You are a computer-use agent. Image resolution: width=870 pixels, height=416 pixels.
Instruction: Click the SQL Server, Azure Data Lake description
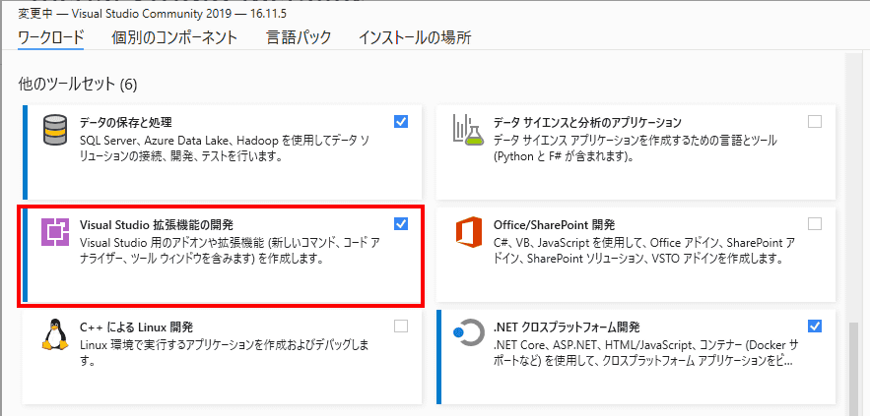click(225, 147)
